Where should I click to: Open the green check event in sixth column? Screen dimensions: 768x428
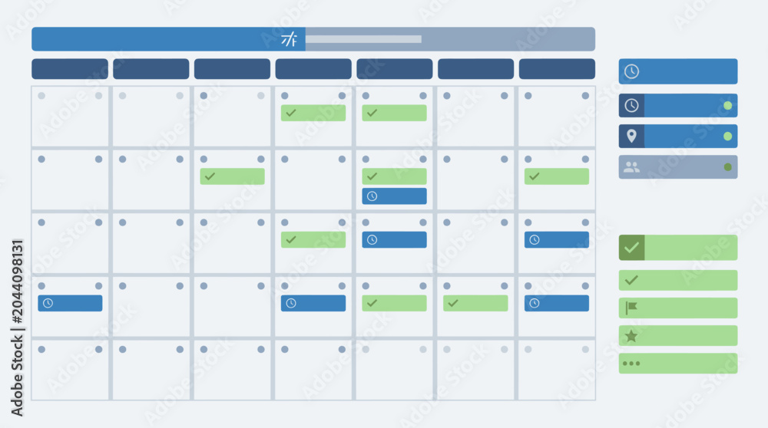475,303
